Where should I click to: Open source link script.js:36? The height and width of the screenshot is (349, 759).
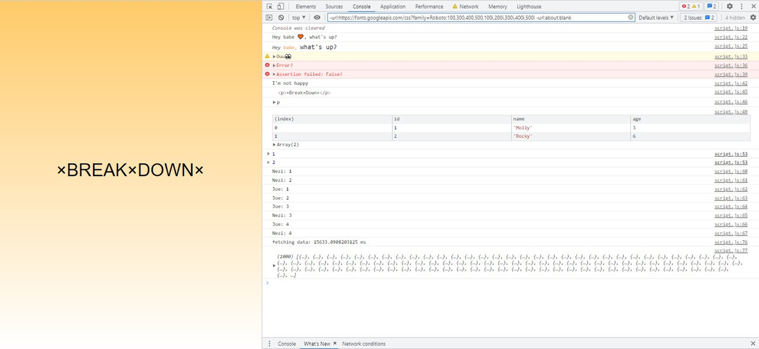click(731, 65)
